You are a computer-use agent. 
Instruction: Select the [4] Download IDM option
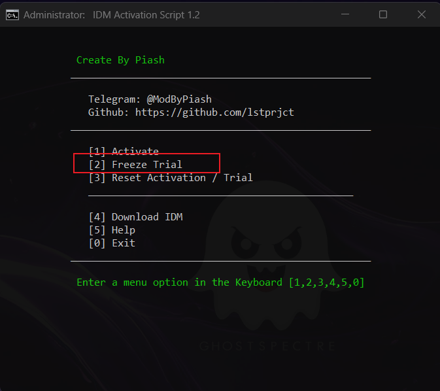point(135,217)
